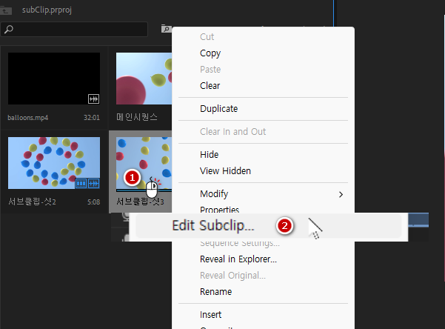The width and height of the screenshot is (445, 329).
Task: Click the filmstrip video badge on 서브클립:샷2
Action: click(x=81, y=183)
